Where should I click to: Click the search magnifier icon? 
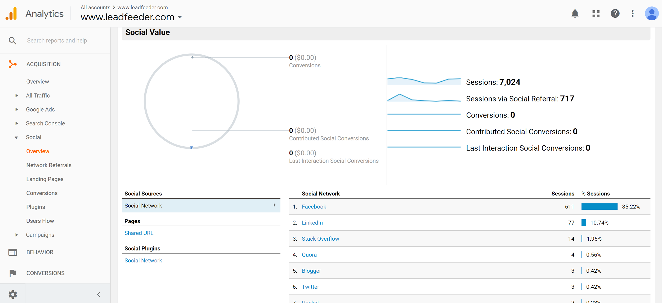[12, 40]
